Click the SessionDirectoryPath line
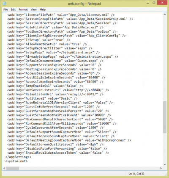169x178 pixels. (62, 23)
